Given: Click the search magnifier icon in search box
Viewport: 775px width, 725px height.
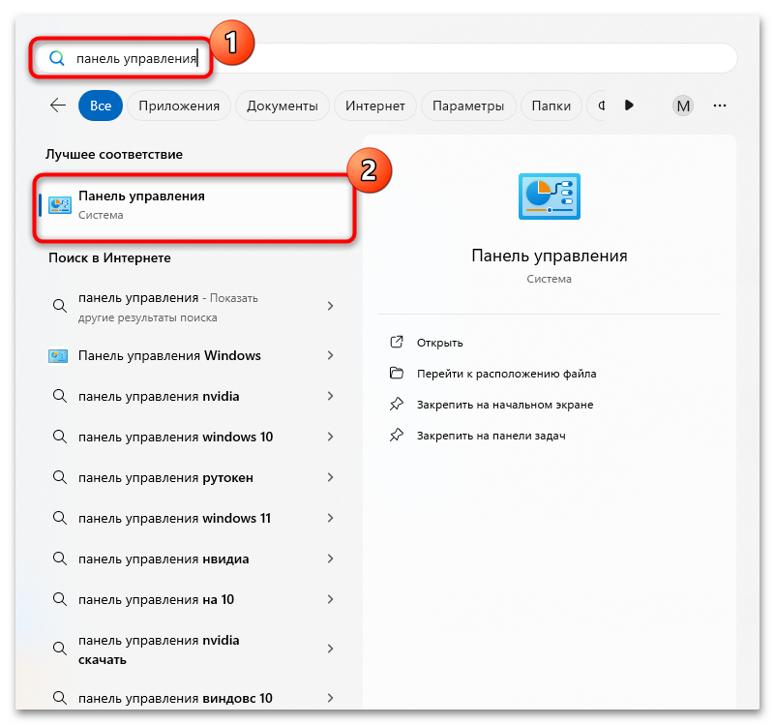Looking at the screenshot, I should (57, 58).
